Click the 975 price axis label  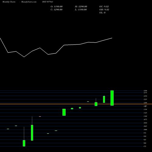coord(145,133)
